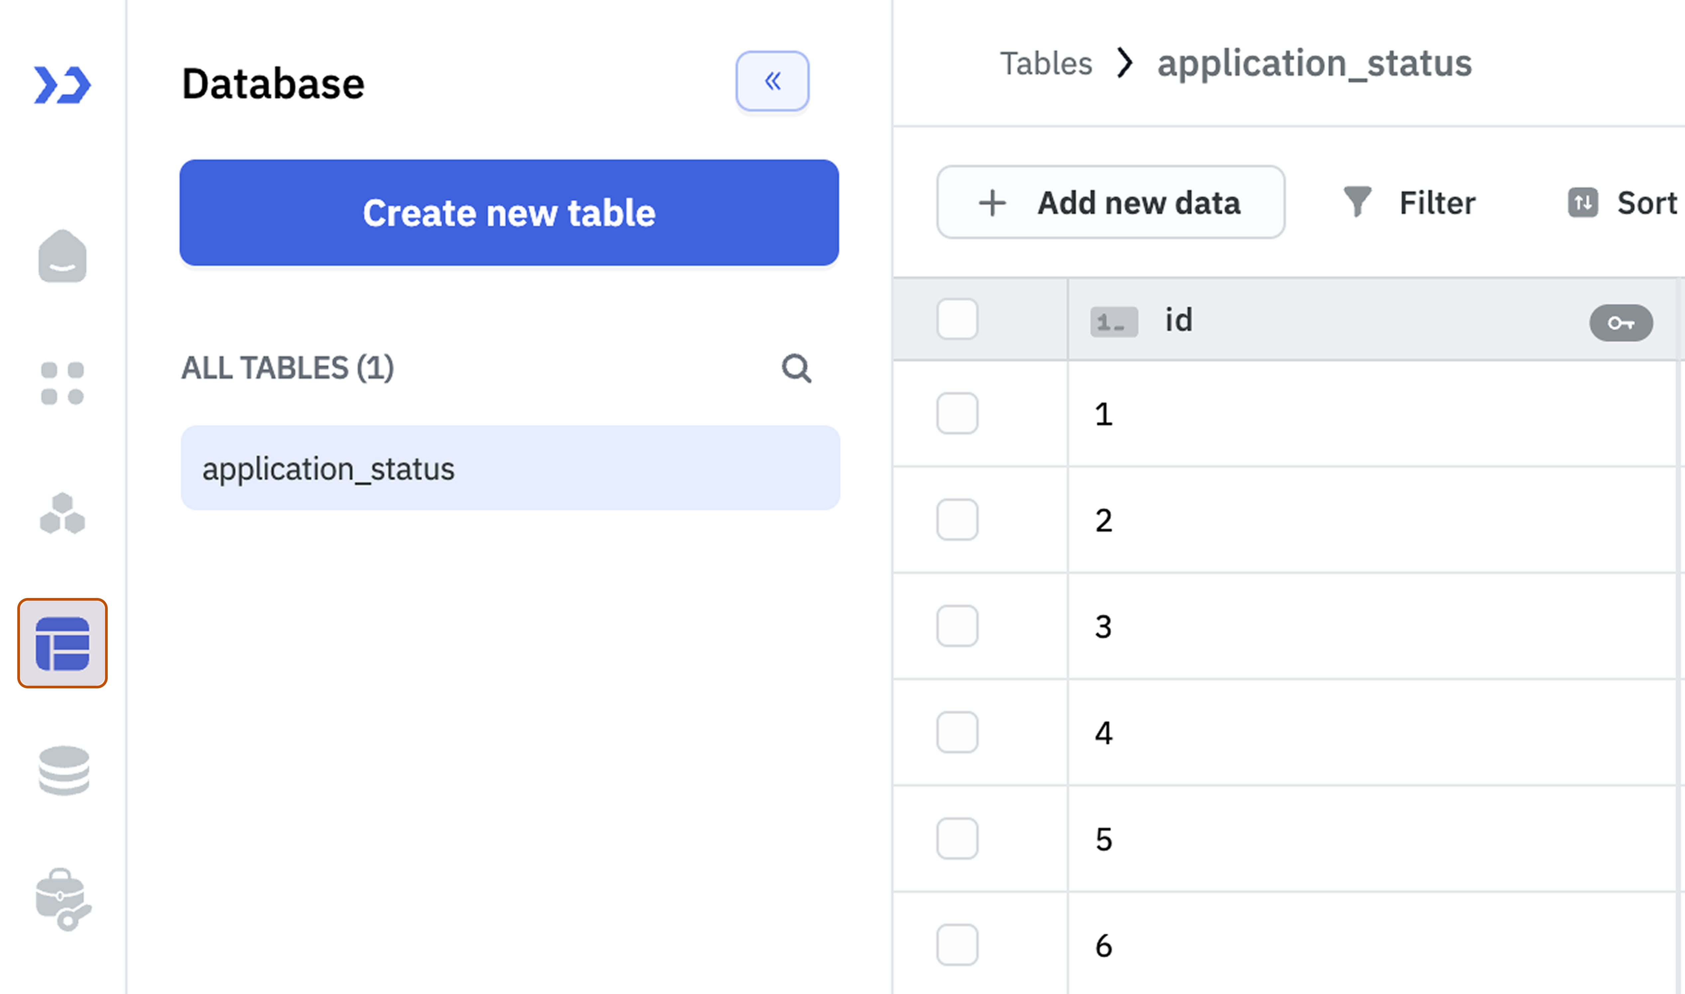This screenshot has width=1685, height=994.
Task: Click the Add new data button
Action: click(1110, 202)
